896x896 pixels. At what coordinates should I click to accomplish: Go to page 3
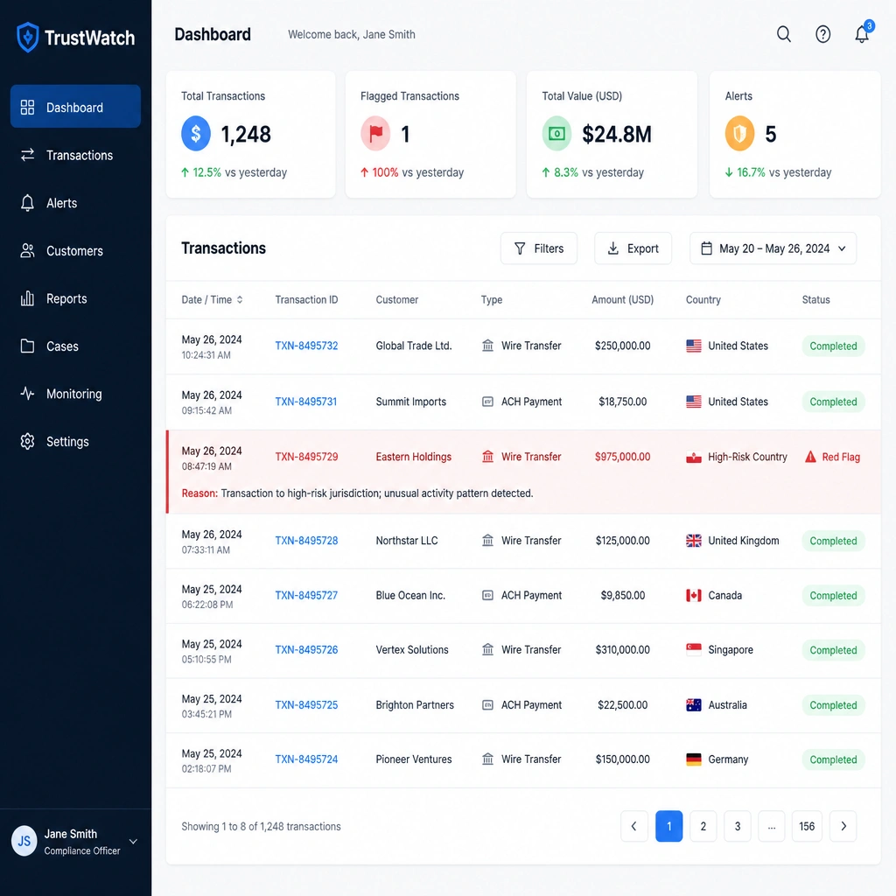tap(737, 826)
